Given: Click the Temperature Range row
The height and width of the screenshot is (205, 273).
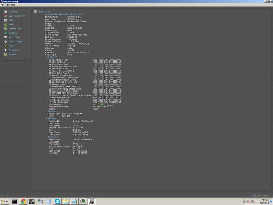Looking at the screenshot, I should [x=81, y=107].
